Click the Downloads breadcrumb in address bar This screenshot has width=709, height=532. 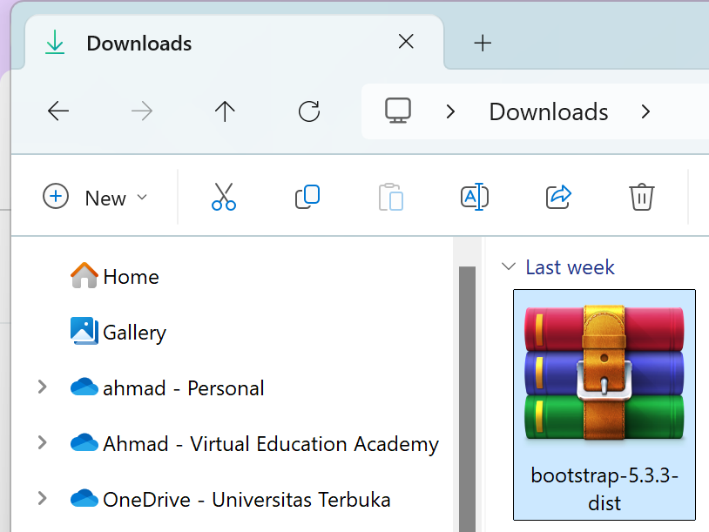(x=549, y=111)
